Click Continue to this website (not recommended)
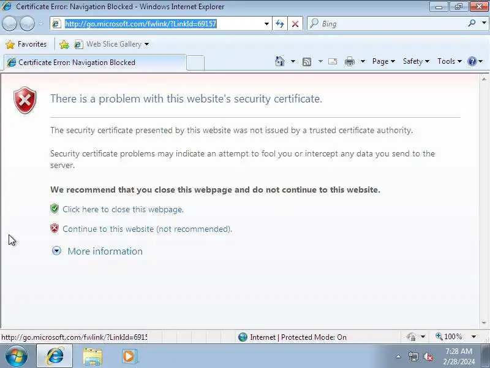This screenshot has height=368, width=490. tap(147, 229)
